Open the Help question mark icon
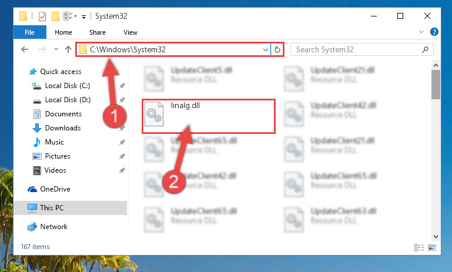 (x=434, y=32)
